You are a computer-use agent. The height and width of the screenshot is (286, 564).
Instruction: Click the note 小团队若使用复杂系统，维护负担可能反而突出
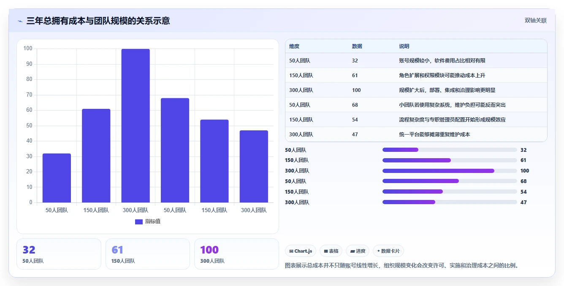(452, 105)
